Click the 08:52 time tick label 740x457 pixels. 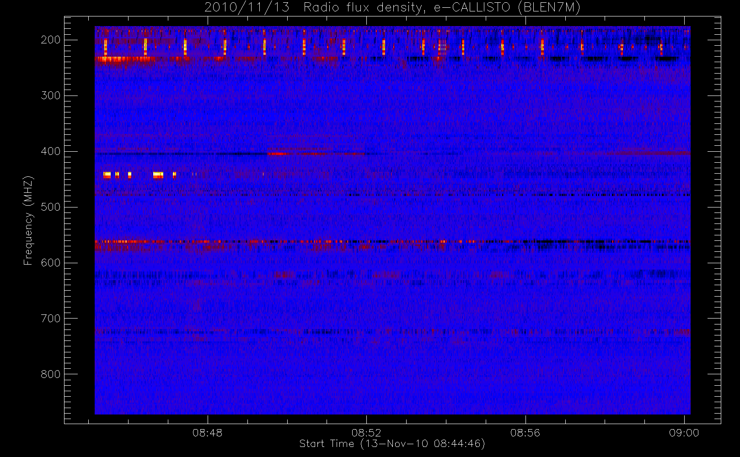click(366, 433)
